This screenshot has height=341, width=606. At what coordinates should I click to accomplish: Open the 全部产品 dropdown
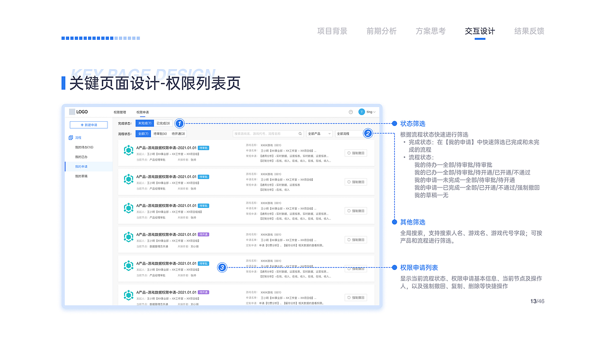320,134
